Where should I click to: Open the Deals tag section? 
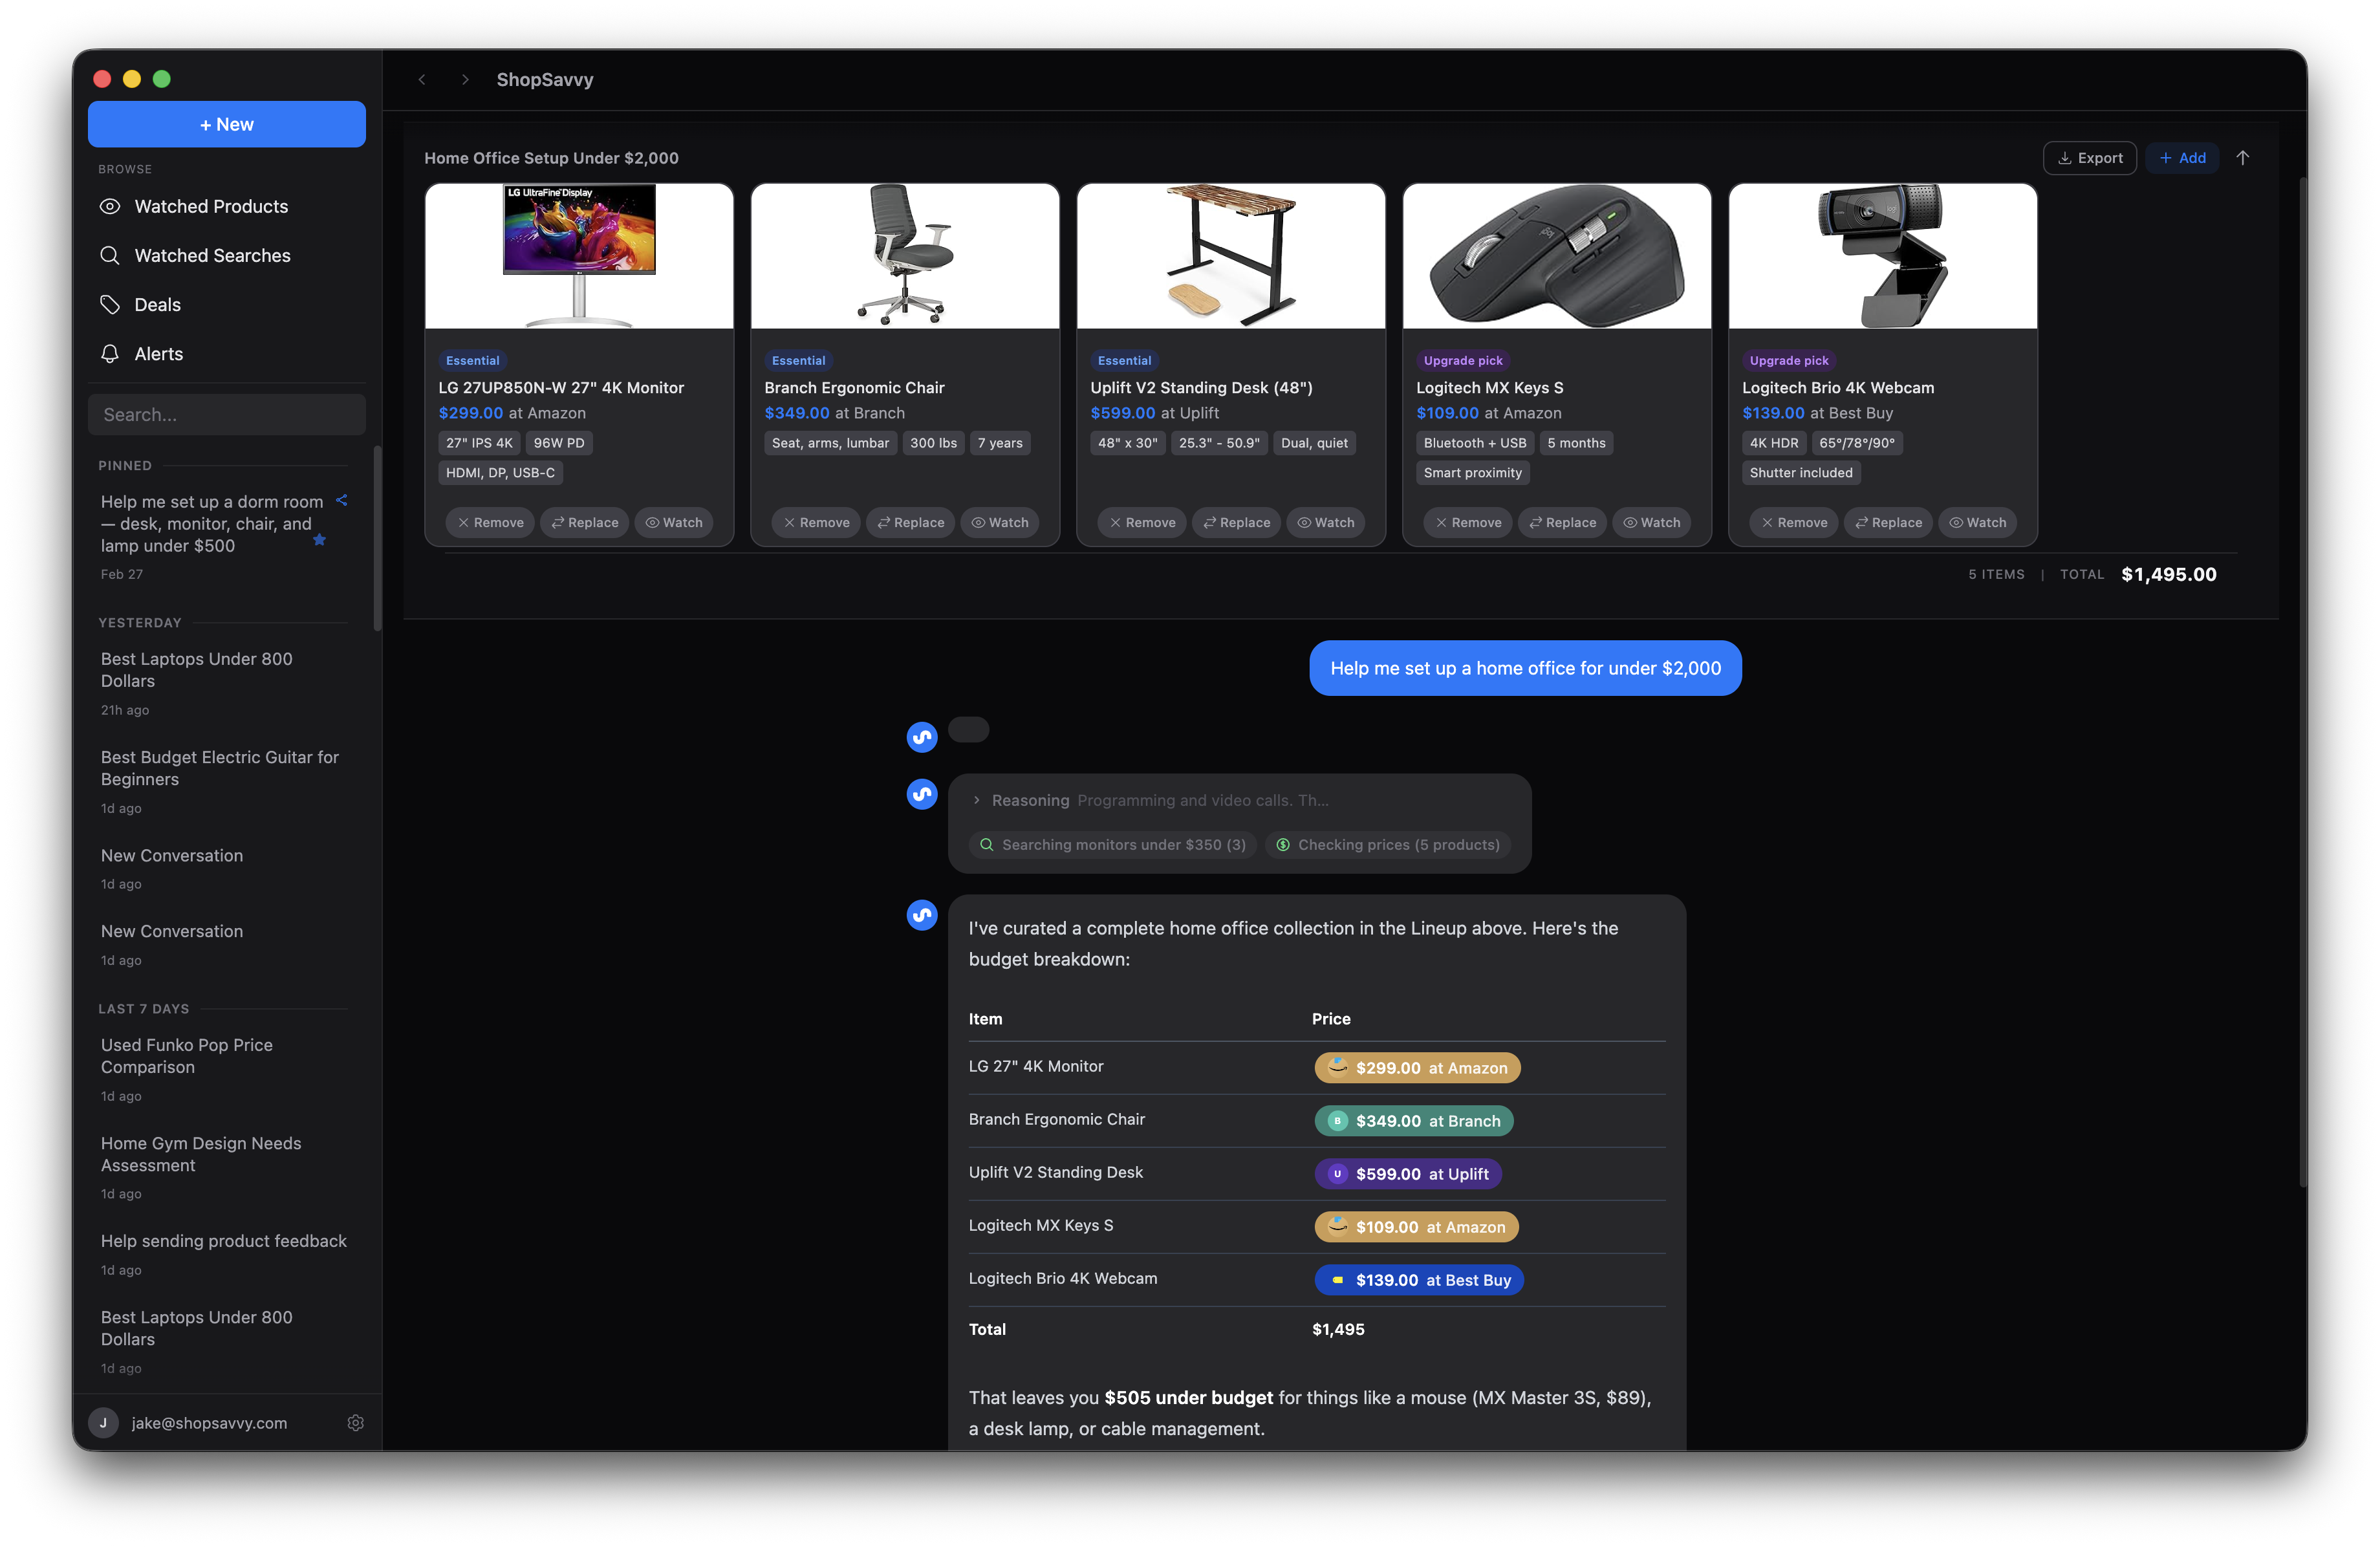point(157,305)
